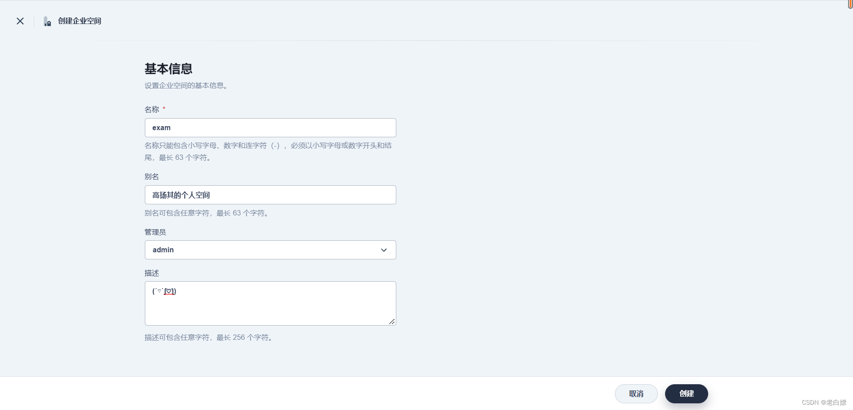The width and height of the screenshot is (853, 410).
Task: Click the 别名 input field
Action: 270,195
